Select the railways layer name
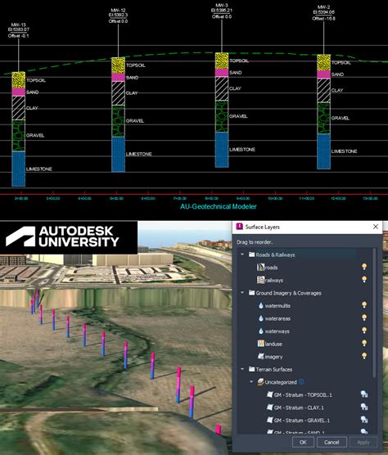The height and width of the screenshot is (455, 388). click(x=274, y=281)
